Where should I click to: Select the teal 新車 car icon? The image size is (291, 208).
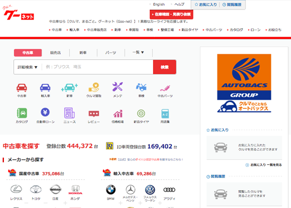click(70, 88)
